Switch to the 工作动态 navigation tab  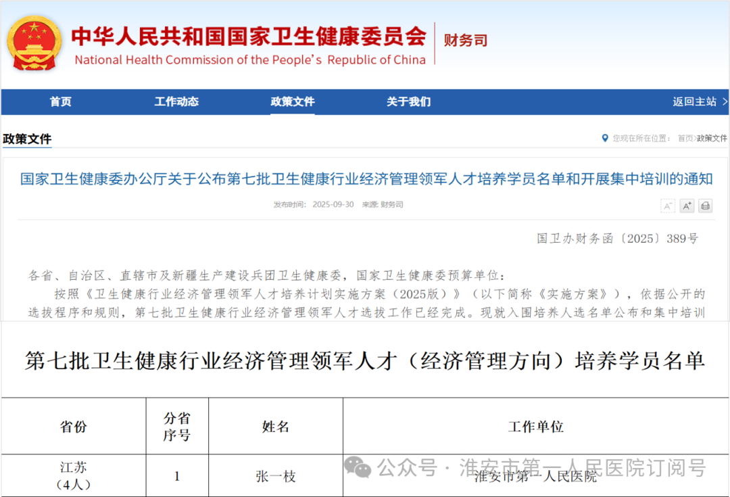(x=176, y=101)
